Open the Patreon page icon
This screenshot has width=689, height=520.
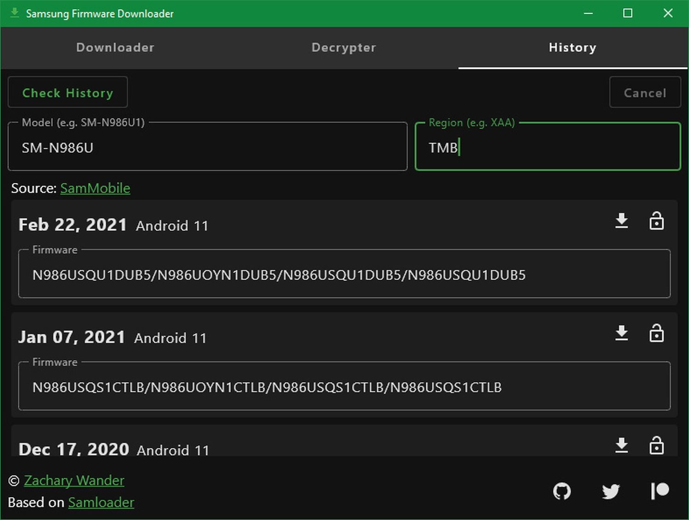coord(660,491)
